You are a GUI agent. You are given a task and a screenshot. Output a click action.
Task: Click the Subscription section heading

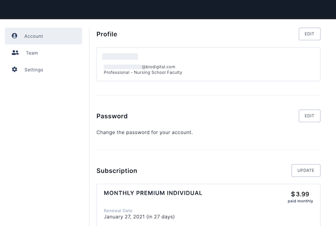tap(117, 171)
